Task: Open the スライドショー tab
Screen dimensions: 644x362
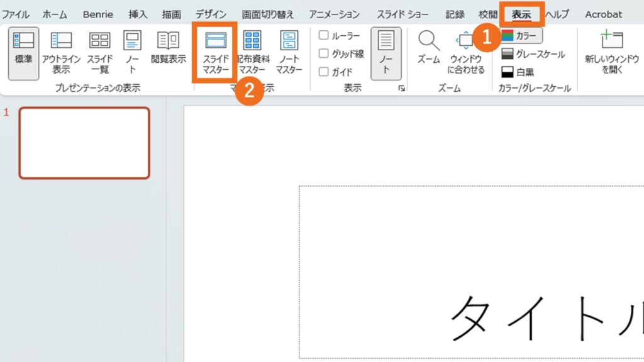Action: pyautogui.click(x=402, y=14)
